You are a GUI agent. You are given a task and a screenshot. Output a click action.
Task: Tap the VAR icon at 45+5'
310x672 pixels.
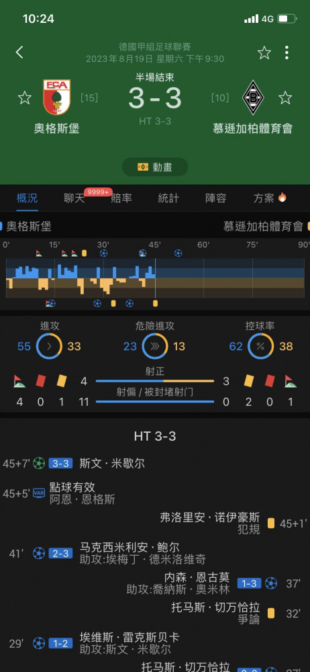pos(39,494)
